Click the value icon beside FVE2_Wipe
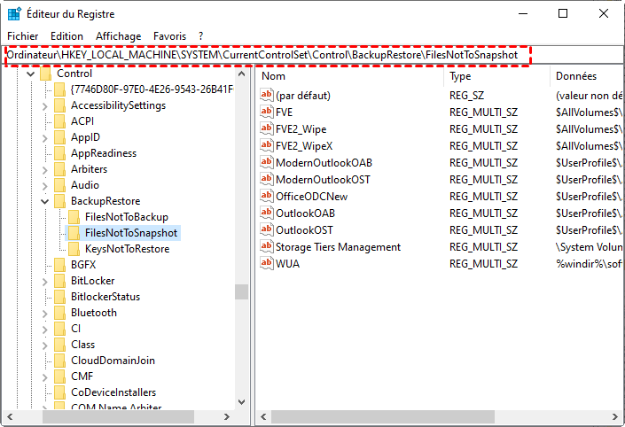 click(x=267, y=128)
